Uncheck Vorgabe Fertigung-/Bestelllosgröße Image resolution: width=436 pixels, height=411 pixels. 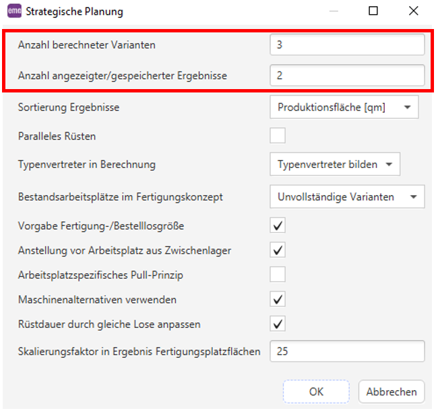pyautogui.click(x=278, y=225)
